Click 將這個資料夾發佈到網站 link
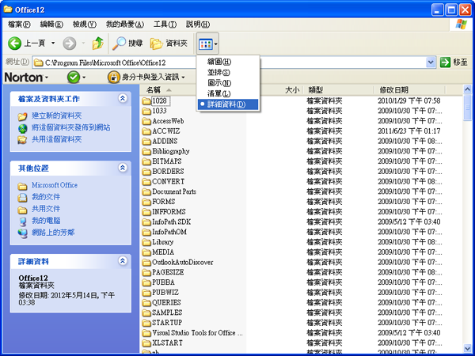 click(x=71, y=127)
